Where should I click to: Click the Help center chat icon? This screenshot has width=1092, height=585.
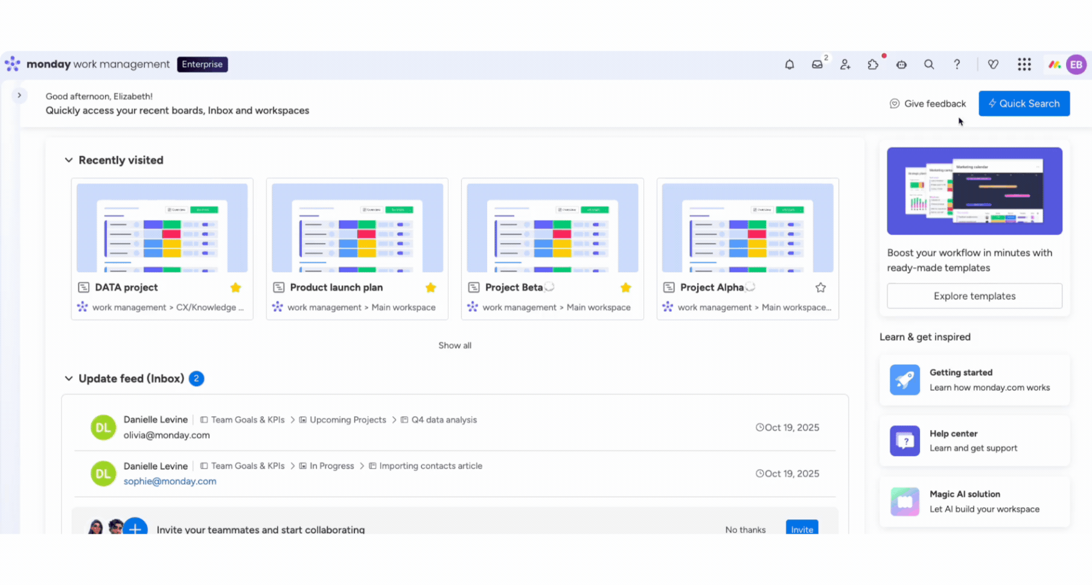point(904,441)
